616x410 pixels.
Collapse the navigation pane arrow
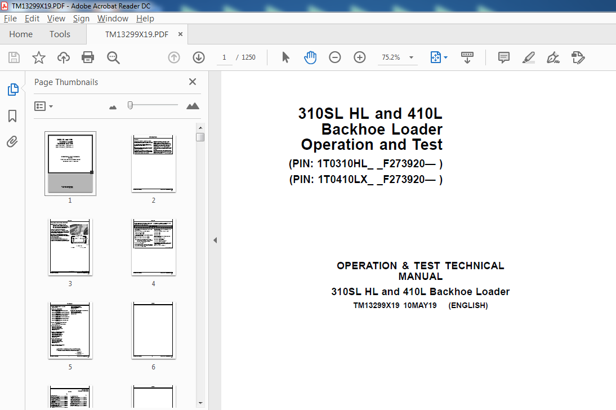point(215,240)
